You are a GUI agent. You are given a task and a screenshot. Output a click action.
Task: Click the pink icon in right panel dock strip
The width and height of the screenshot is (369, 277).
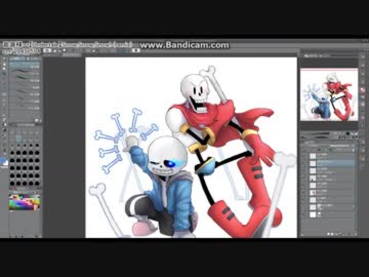[x=363, y=90]
